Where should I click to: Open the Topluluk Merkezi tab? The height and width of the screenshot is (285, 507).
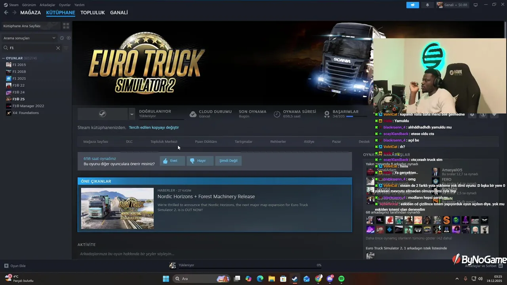tap(164, 141)
